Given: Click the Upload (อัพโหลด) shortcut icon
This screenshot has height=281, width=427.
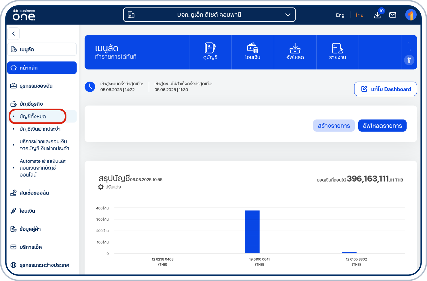Looking at the screenshot, I should coord(295,48).
